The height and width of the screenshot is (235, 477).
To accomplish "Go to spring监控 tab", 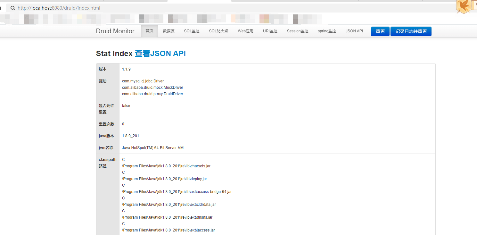I will click(x=327, y=31).
